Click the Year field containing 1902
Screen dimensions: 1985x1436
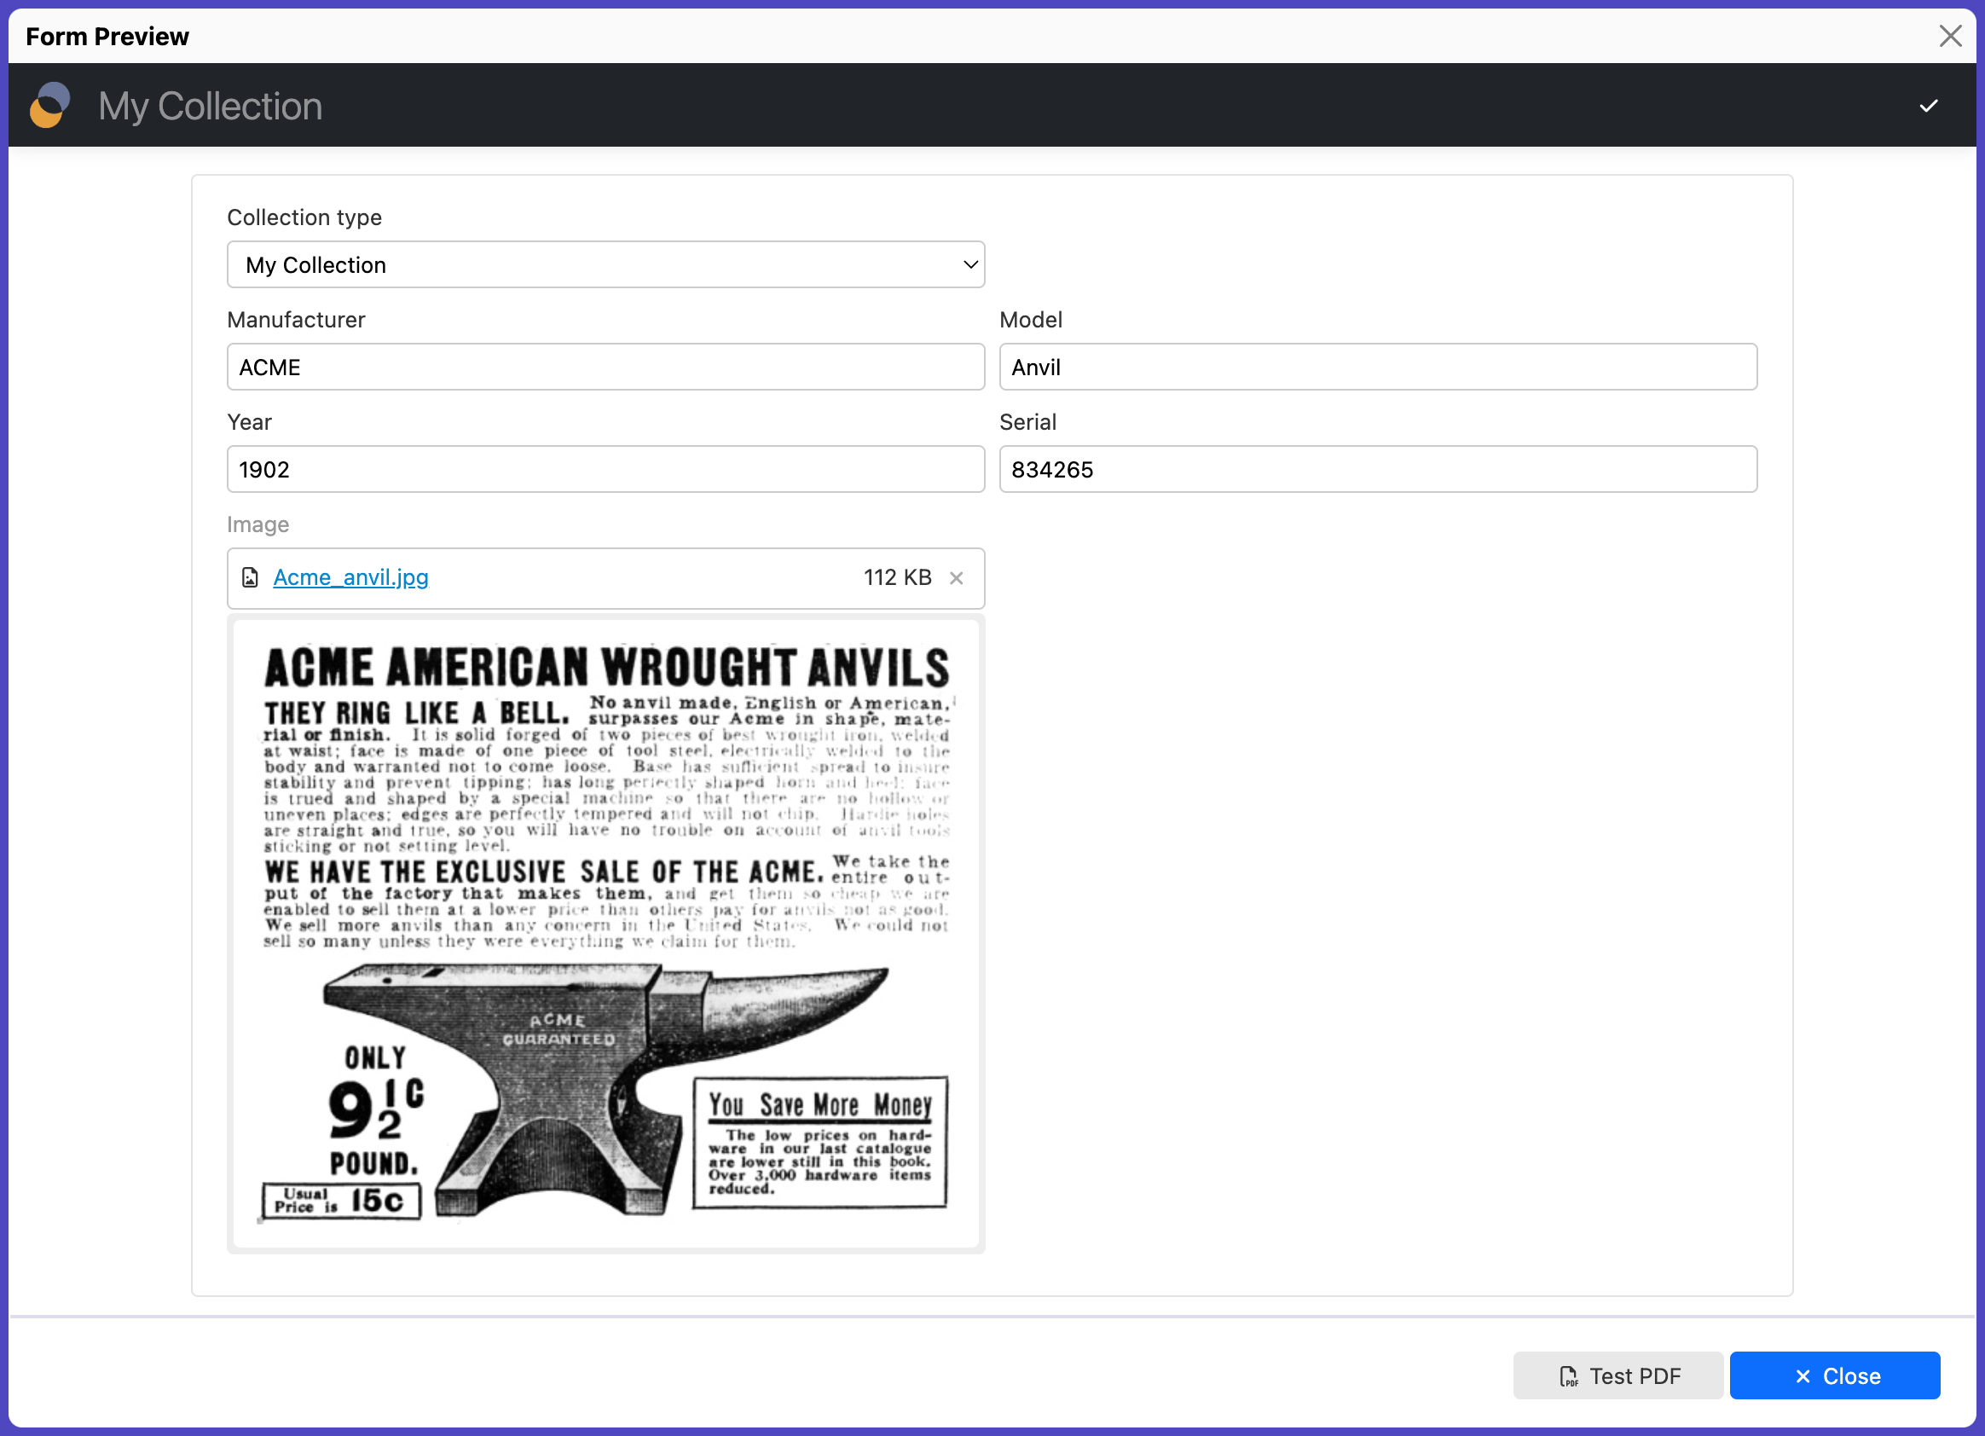605,469
